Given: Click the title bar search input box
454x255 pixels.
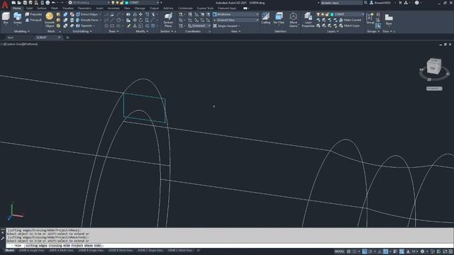Looking at the screenshot, I should (341, 3).
